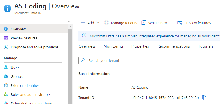This screenshot has height=104, width=220.
Task: Click the Preview features toolbar icon
Action: click(180, 23)
